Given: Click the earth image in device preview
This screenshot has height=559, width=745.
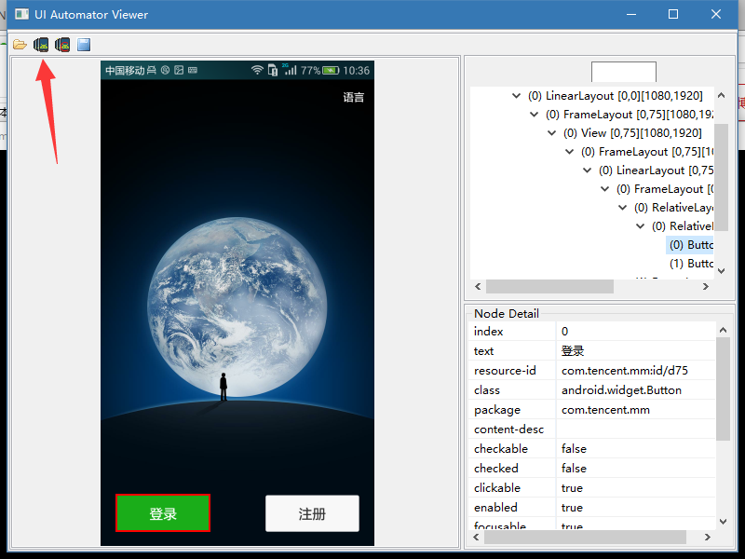Looking at the screenshot, I should (x=237, y=307).
